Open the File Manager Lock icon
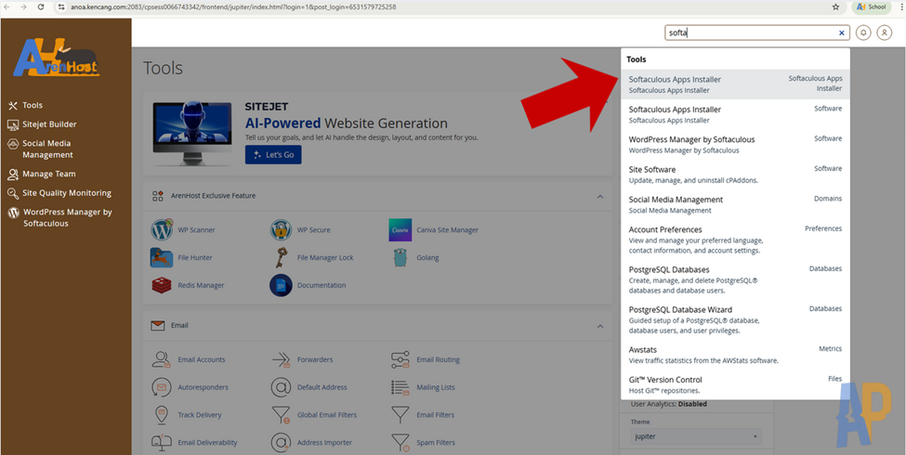The image size is (906, 455). point(281,257)
